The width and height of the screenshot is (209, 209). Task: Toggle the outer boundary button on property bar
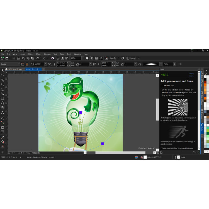[27, 64]
